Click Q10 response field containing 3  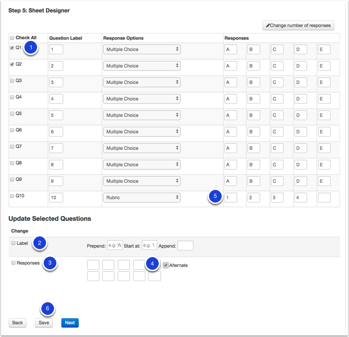point(277,198)
